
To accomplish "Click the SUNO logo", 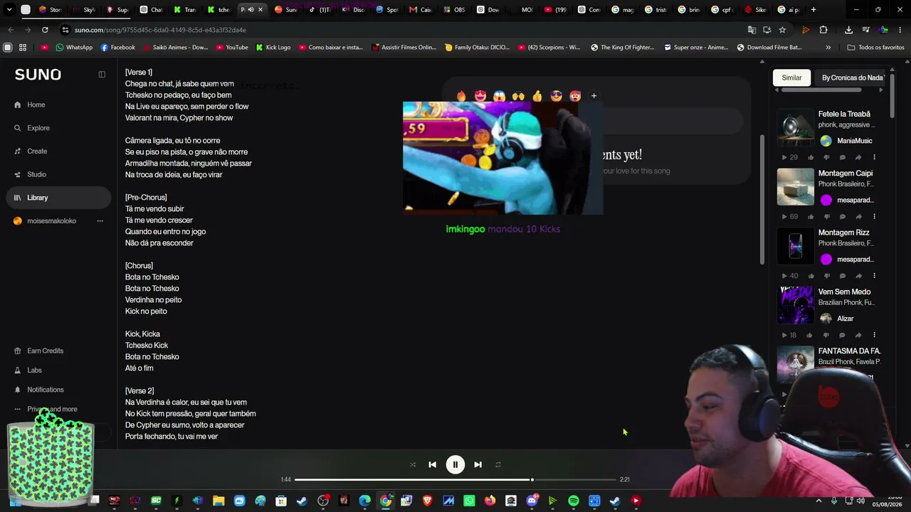I will [38, 75].
